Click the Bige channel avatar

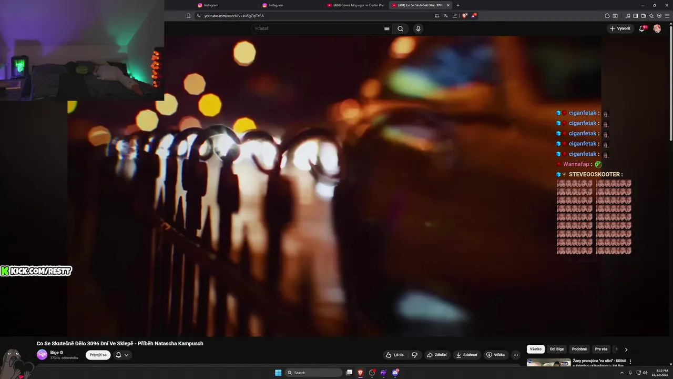click(x=42, y=355)
